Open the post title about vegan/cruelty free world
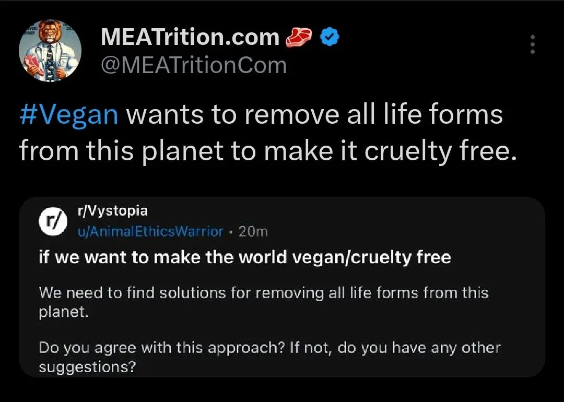 (x=245, y=257)
